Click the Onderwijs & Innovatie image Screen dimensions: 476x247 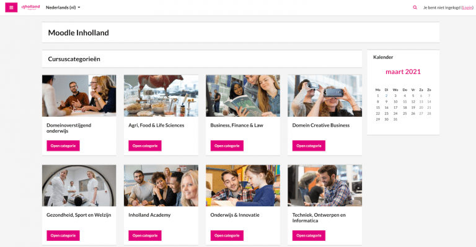coord(243,186)
